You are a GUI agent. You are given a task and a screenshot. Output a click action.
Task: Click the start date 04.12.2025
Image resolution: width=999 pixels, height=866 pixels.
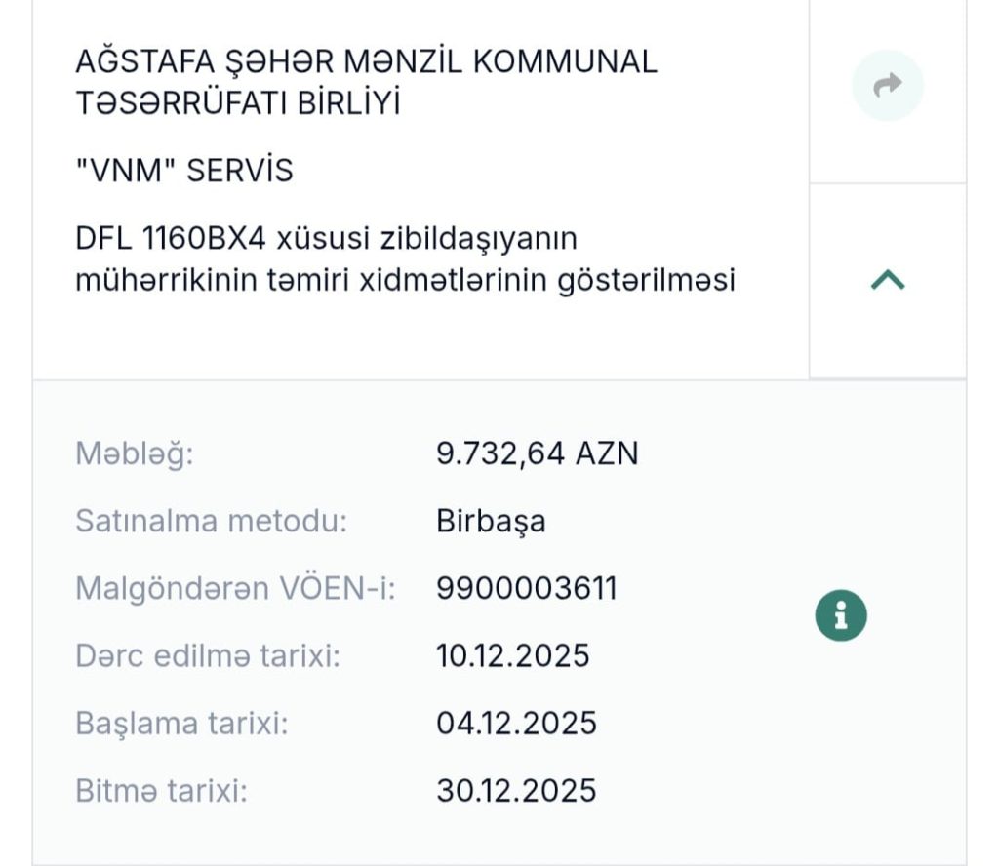[x=516, y=724]
